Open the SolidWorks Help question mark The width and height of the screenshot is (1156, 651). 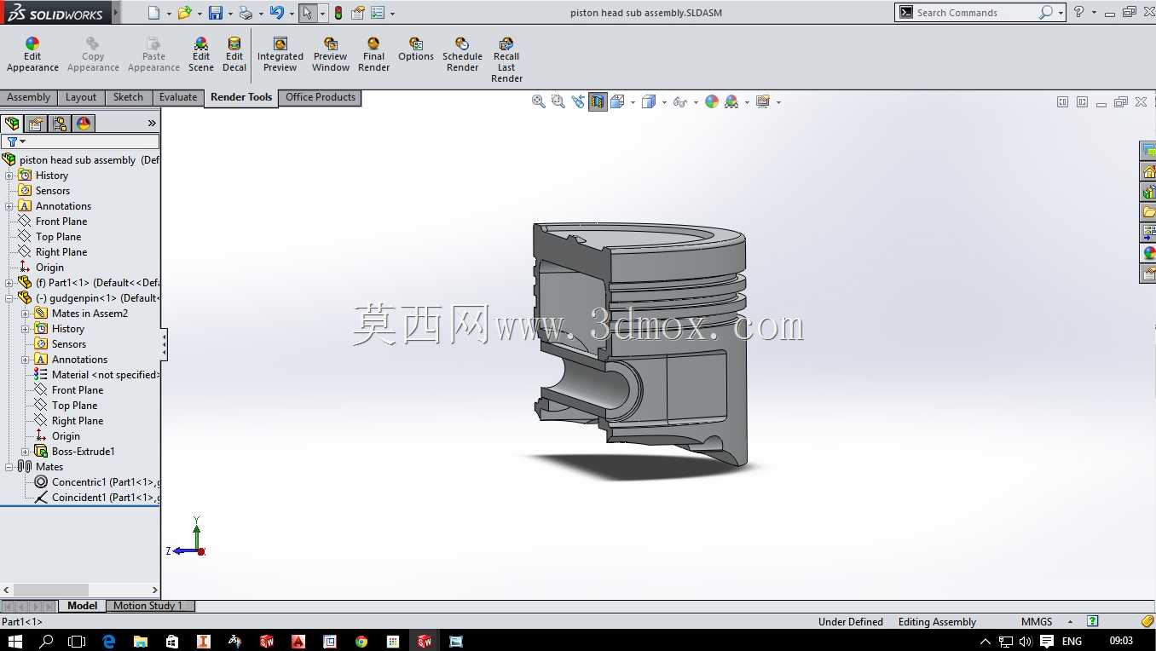tap(1079, 12)
